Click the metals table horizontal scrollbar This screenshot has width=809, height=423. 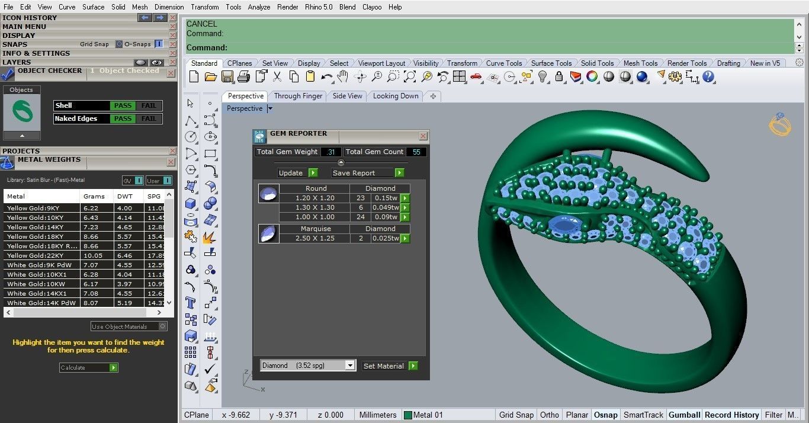pos(84,312)
